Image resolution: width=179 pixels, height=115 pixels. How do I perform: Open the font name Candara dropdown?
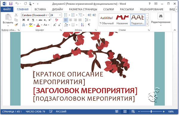click(x=48, y=15)
